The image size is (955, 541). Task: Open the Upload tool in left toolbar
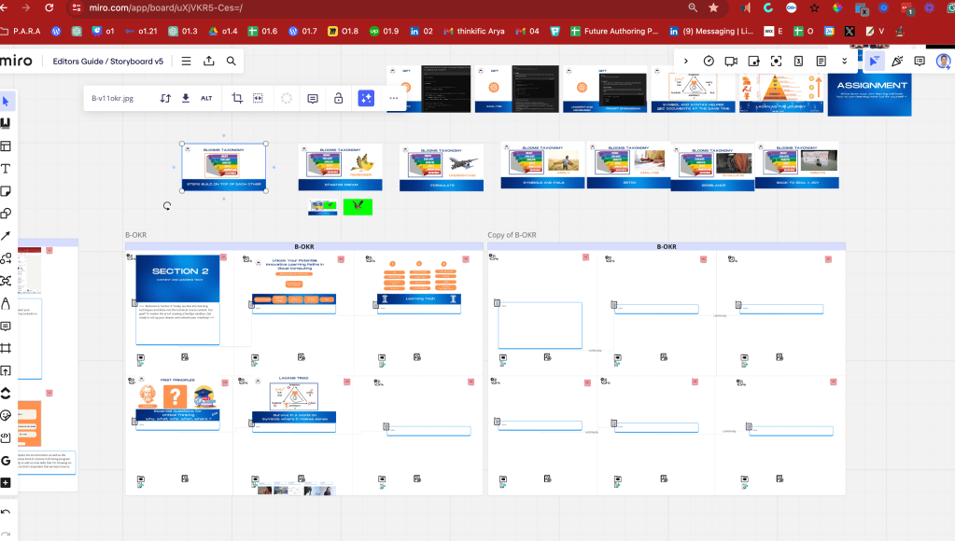[6, 370]
